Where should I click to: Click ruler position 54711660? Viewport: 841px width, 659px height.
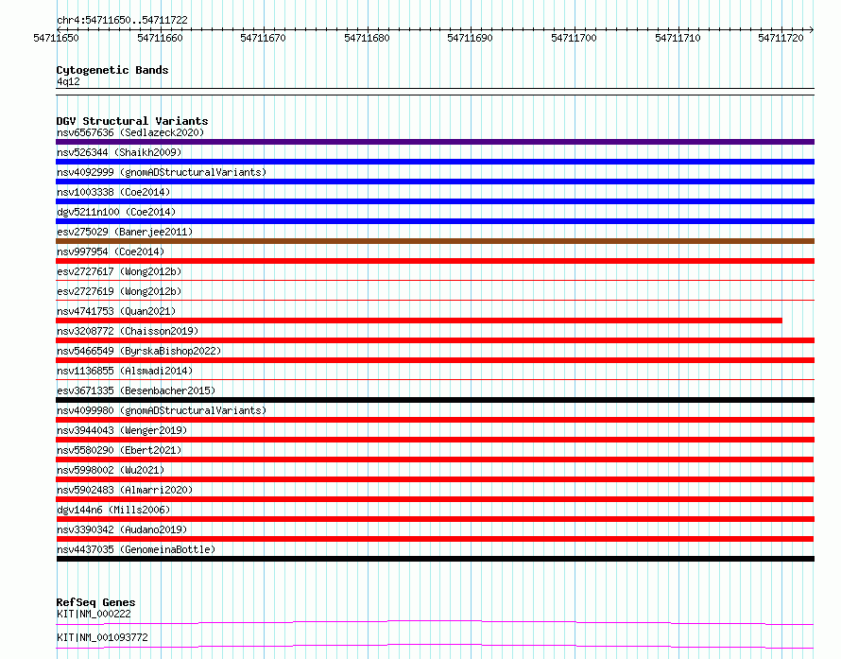click(x=160, y=38)
